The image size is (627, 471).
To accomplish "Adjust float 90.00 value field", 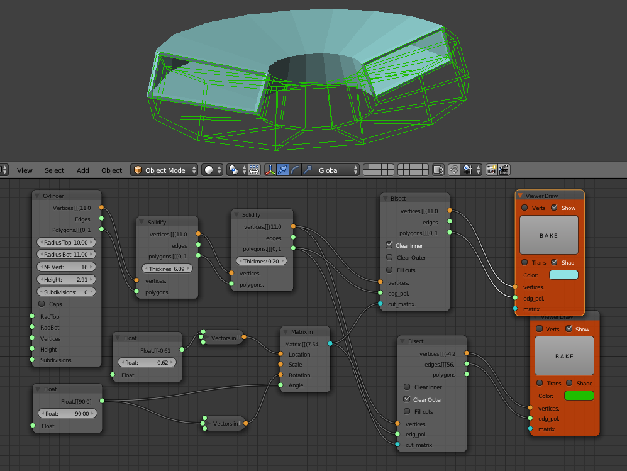I will point(67,413).
